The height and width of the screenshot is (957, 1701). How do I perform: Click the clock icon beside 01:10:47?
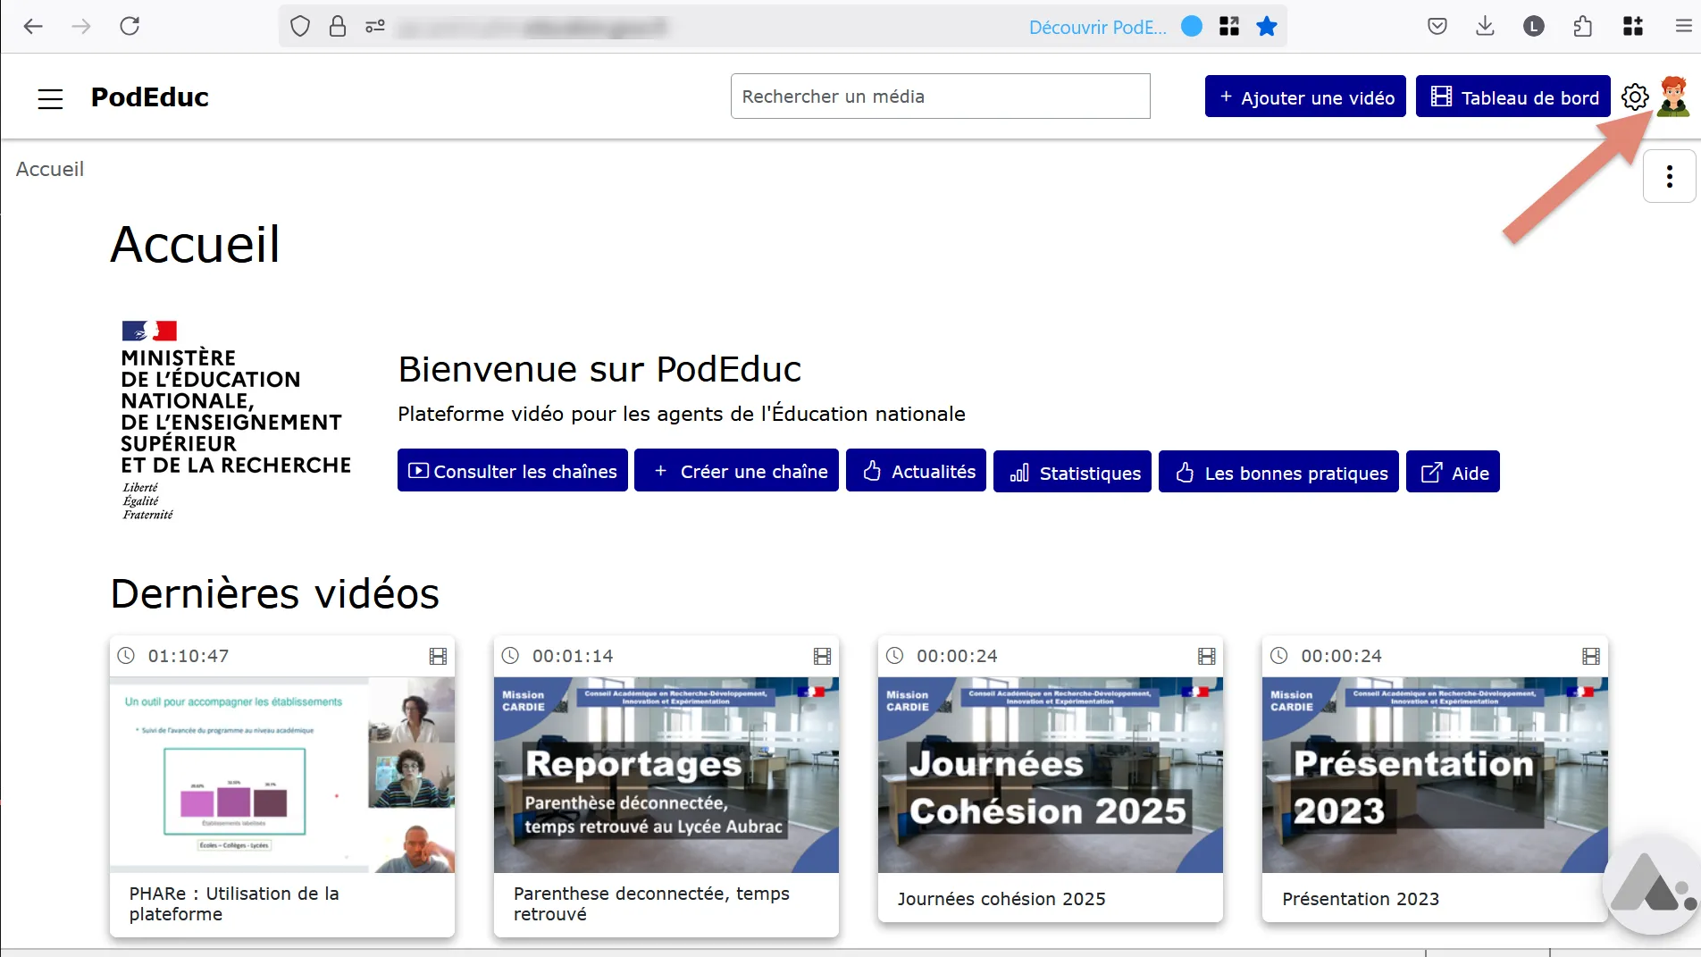coord(126,655)
